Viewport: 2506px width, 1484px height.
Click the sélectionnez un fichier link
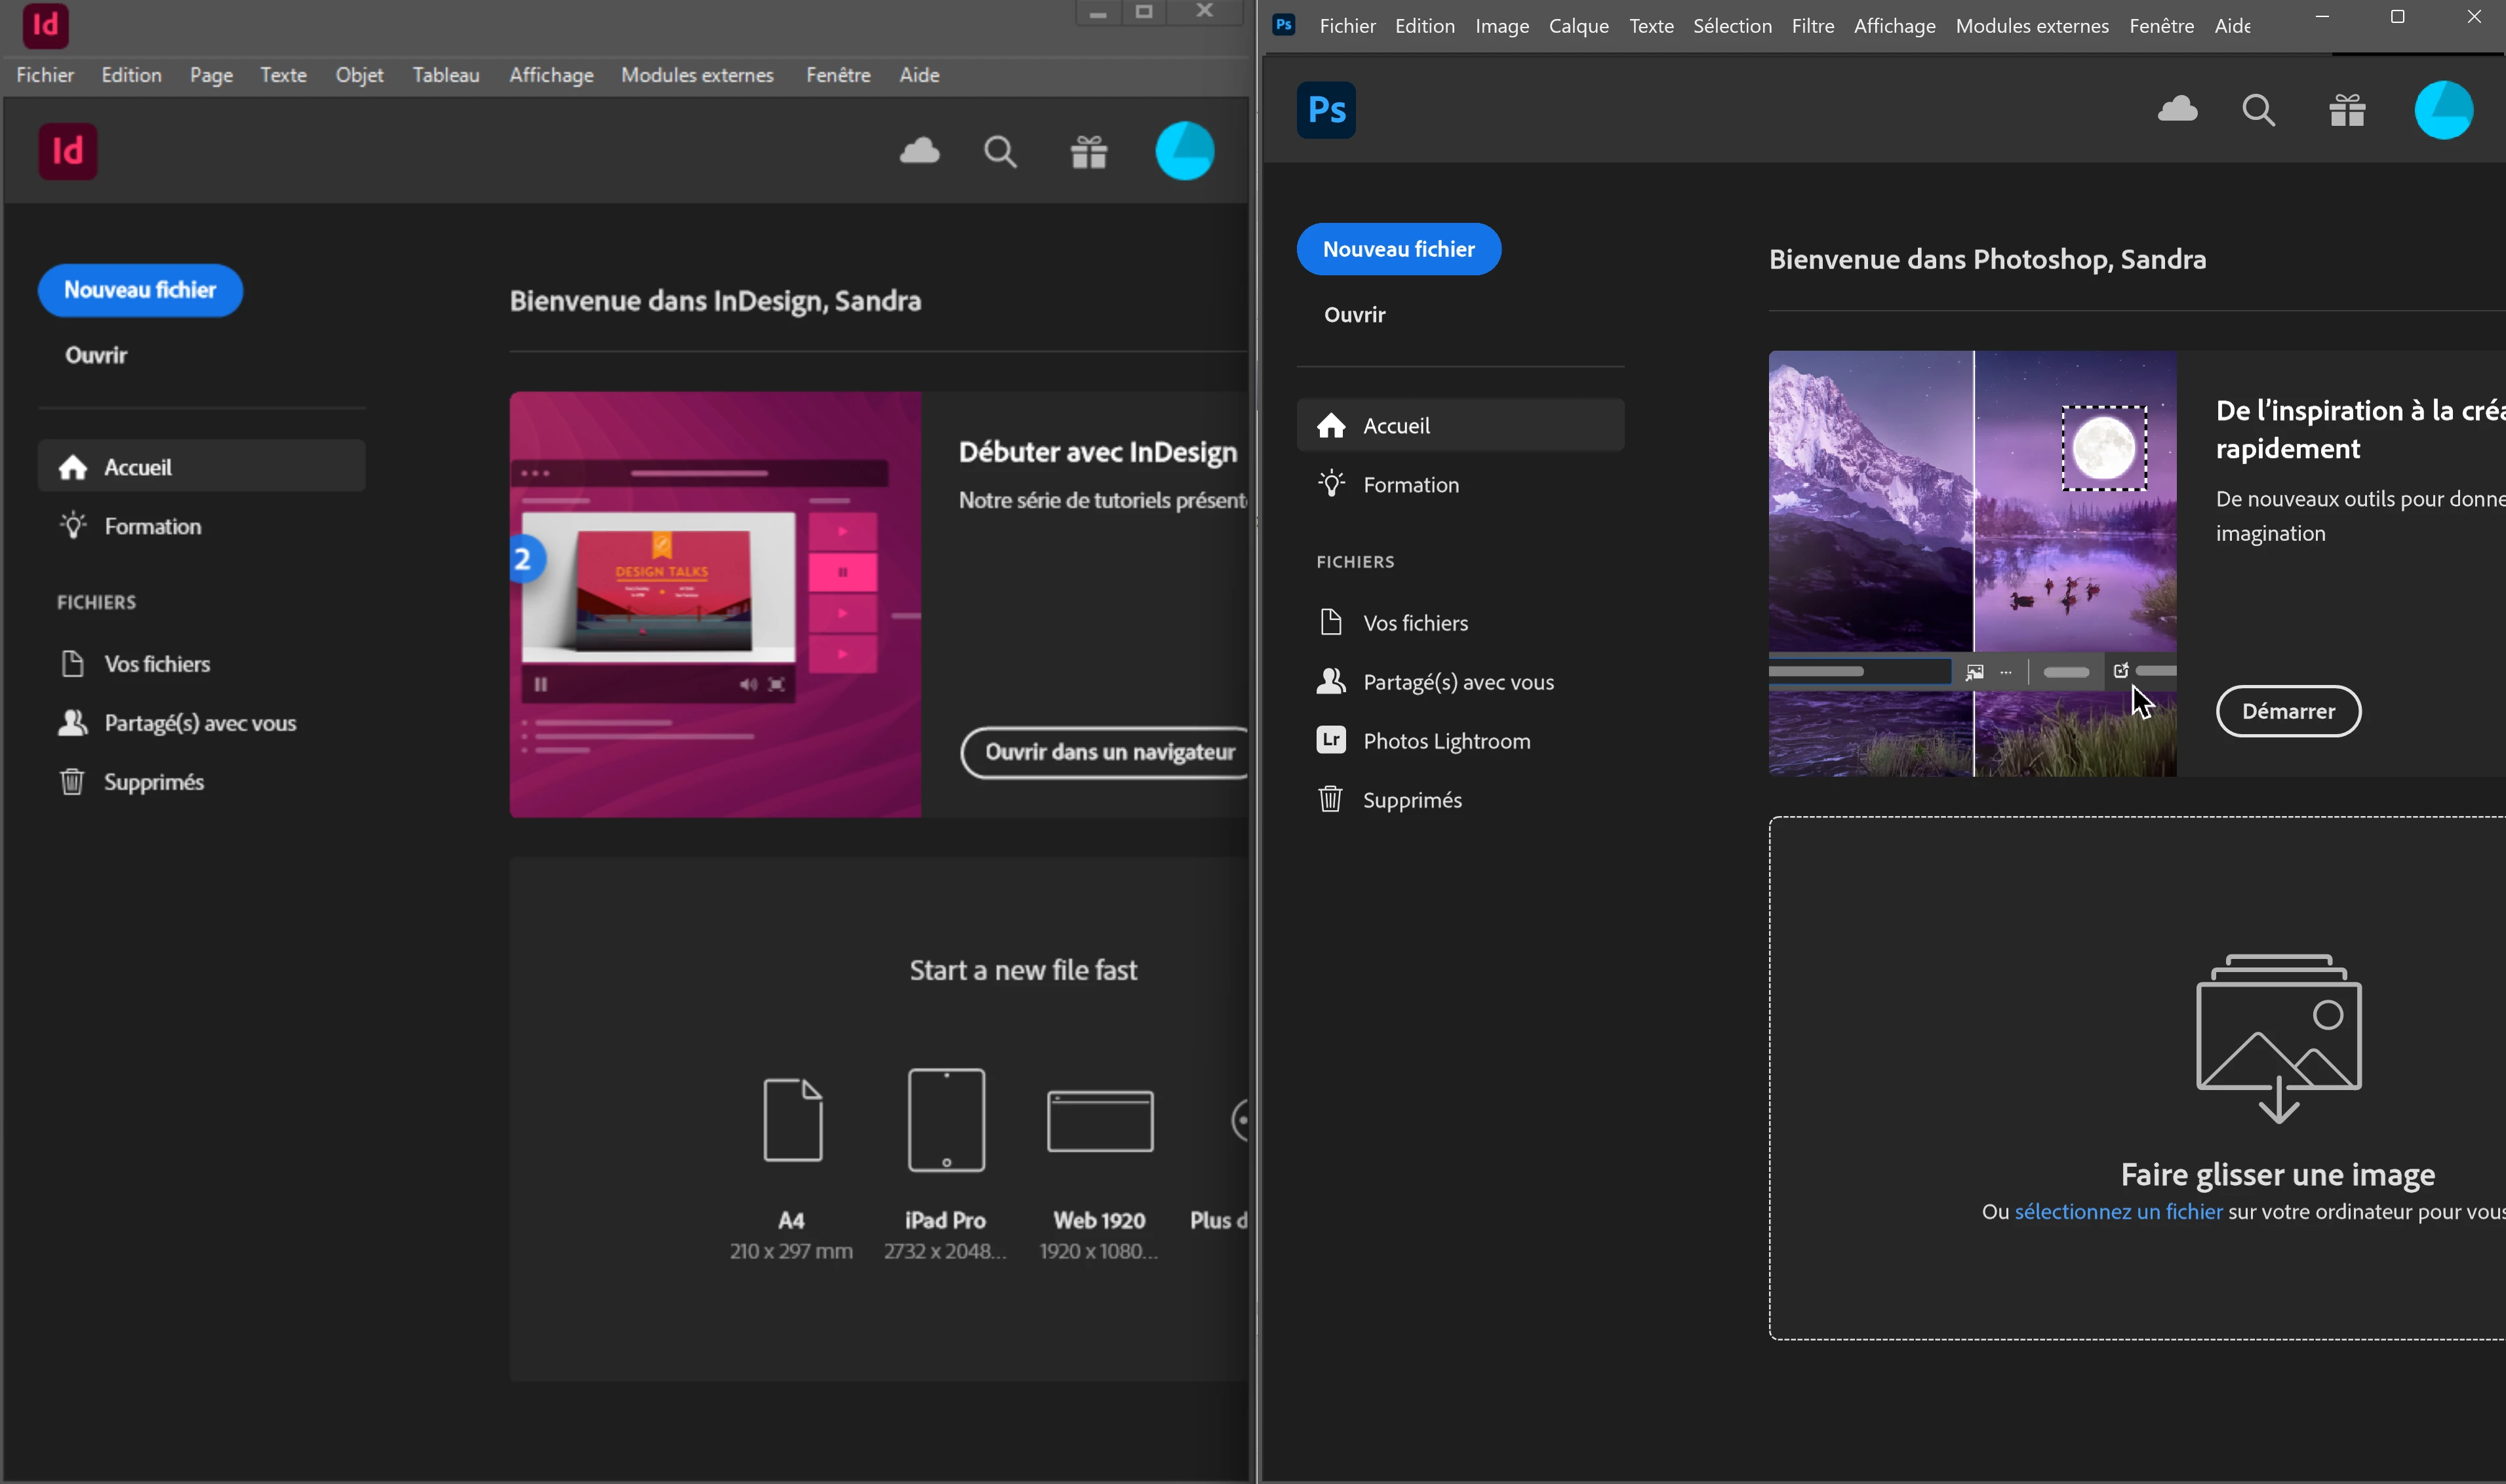point(2118,1212)
